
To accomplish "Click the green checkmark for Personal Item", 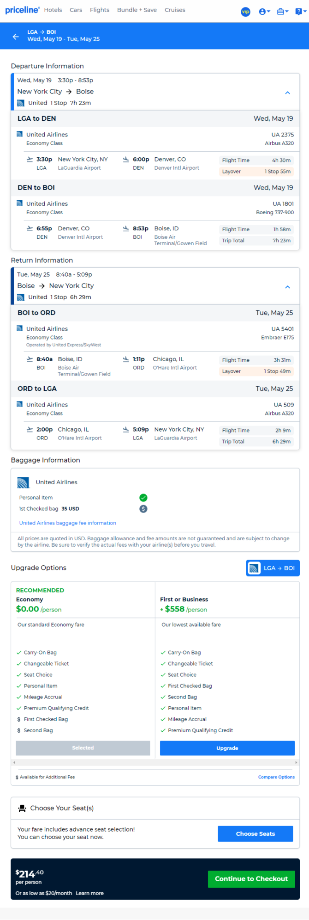I will 143,498.
